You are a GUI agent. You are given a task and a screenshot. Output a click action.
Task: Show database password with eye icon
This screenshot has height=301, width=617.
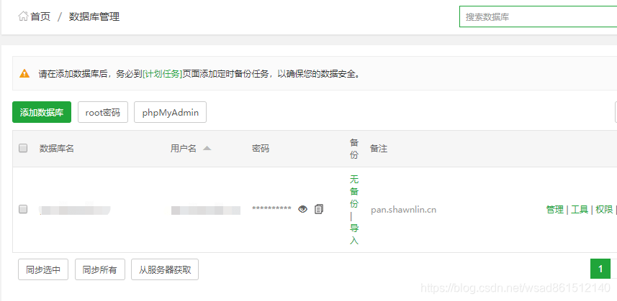[302, 209]
